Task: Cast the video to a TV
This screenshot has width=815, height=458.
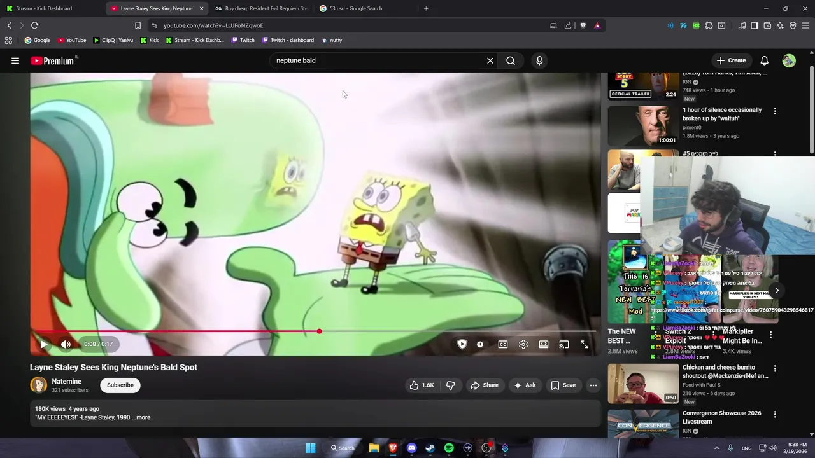Action: pyautogui.click(x=564, y=344)
